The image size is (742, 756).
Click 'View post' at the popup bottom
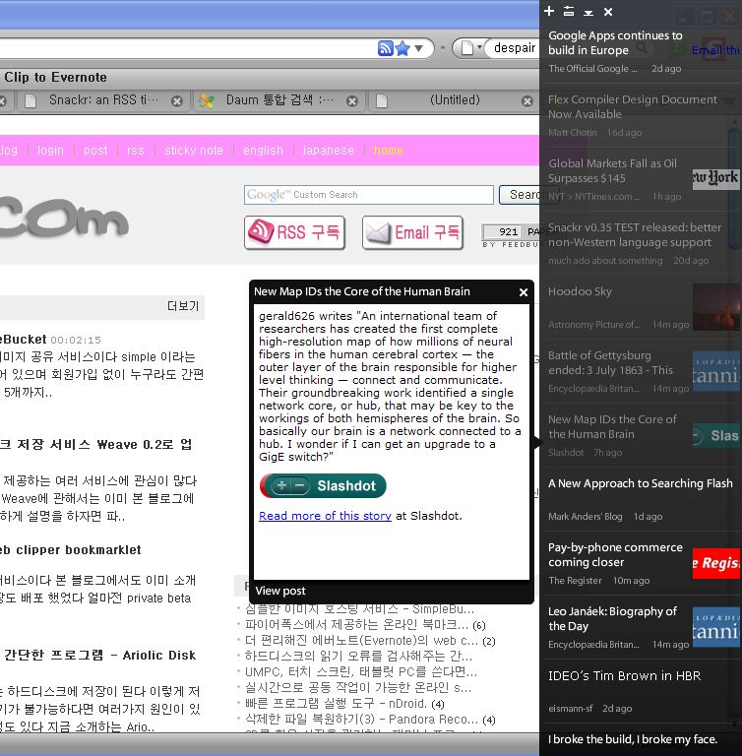tap(280, 591)
